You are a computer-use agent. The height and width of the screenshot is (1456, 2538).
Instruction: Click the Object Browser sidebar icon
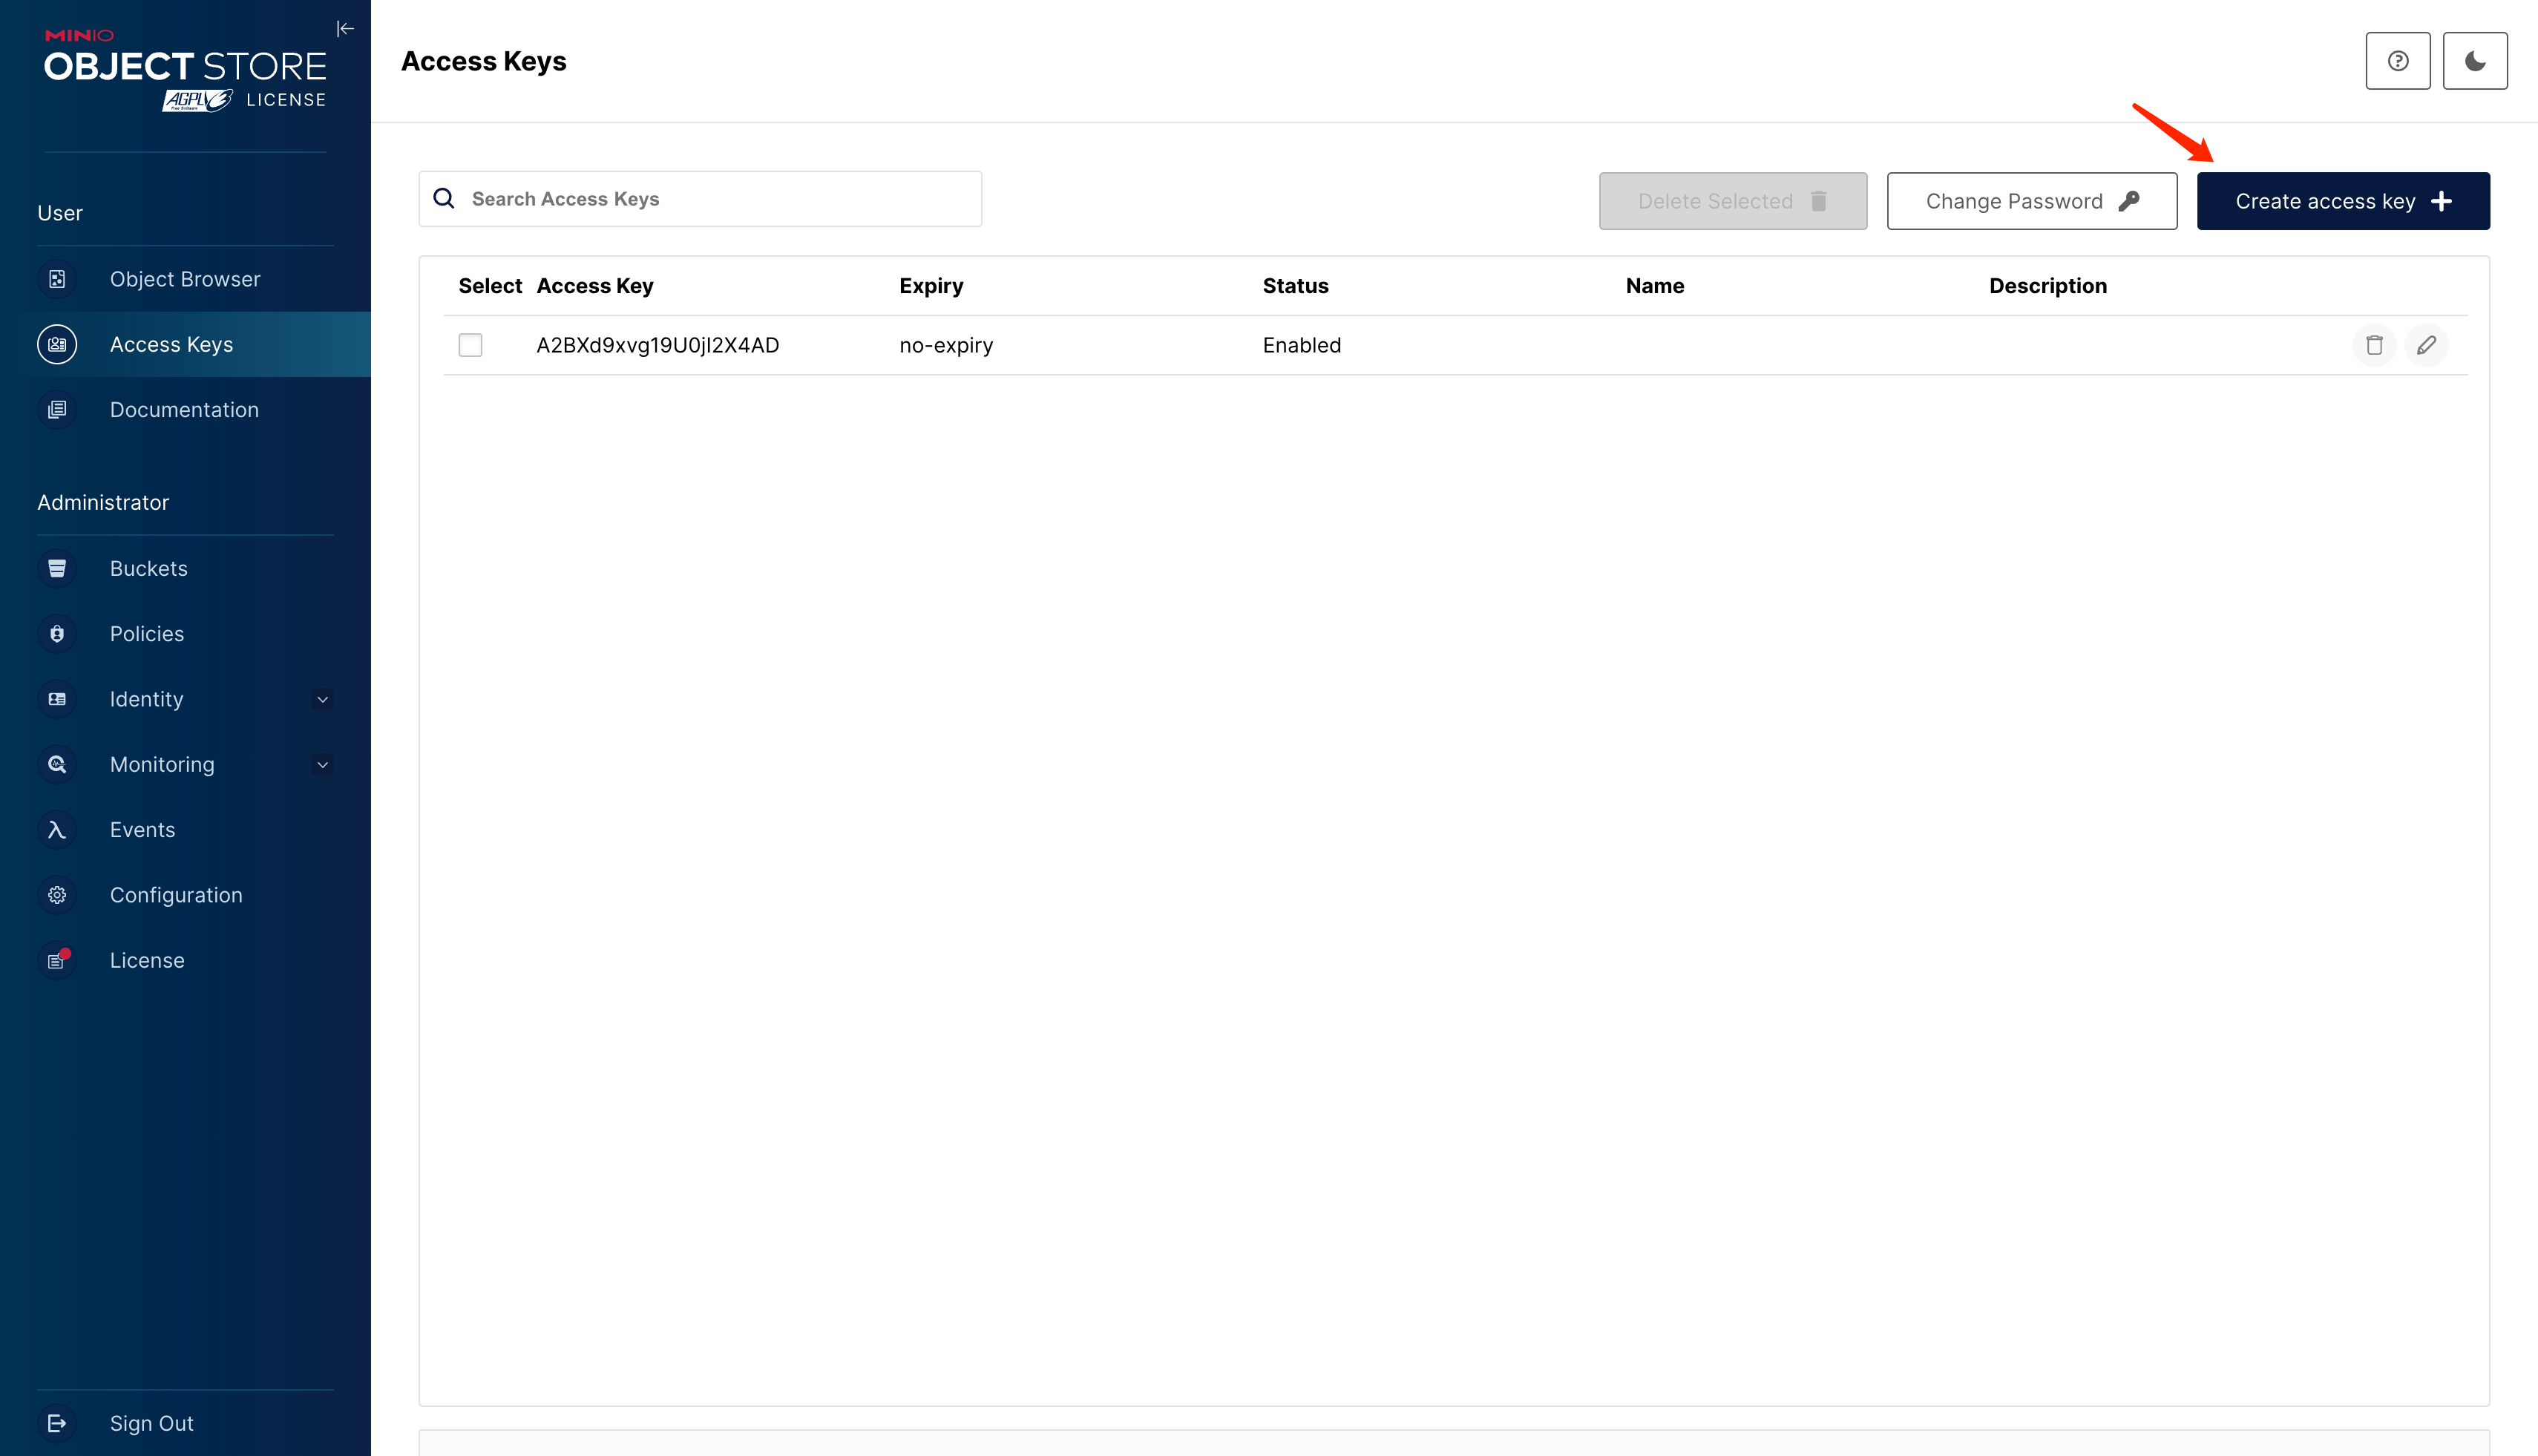tap(57, 279)
